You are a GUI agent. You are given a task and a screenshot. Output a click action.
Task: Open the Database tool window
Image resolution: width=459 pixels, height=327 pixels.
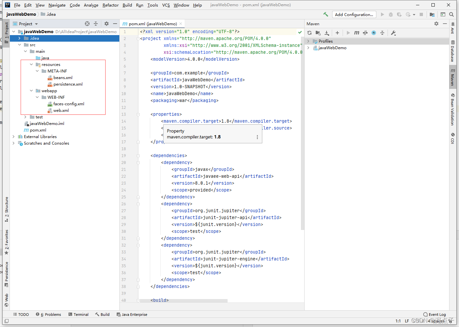pos(453,51)
